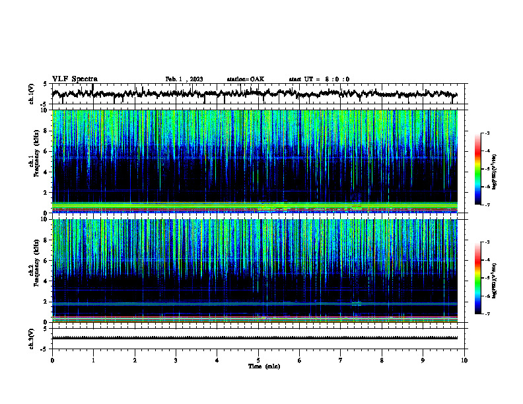Click the "1" tick on the Time axis
This screenshot has height=404, width=523.
coord(94,360)
